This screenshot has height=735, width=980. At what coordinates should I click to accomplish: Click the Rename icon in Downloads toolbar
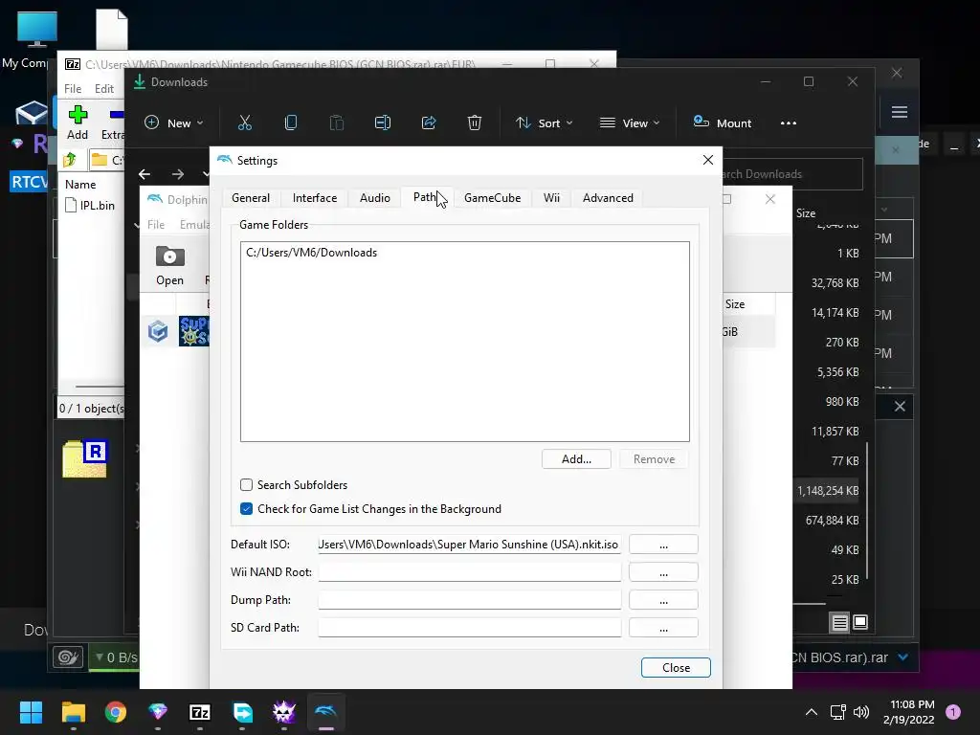(x=383, y=123)
